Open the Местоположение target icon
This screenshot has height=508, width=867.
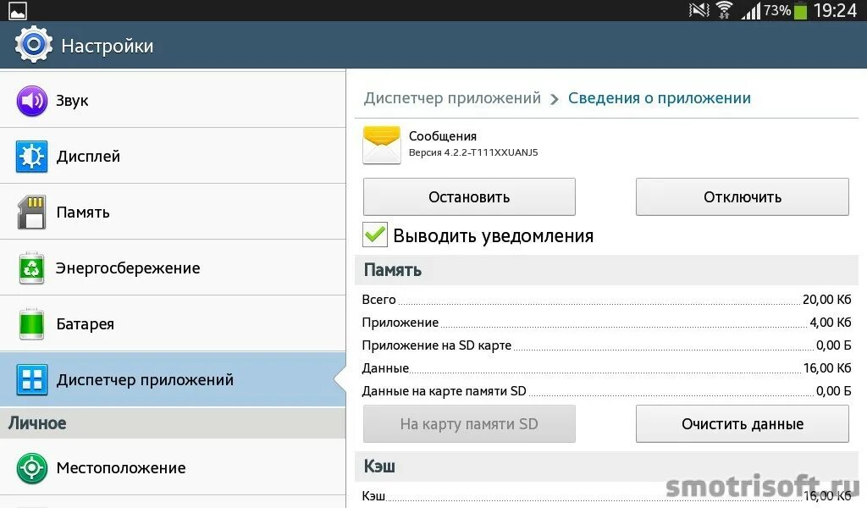pyautogui.click(x=31, y=468)
